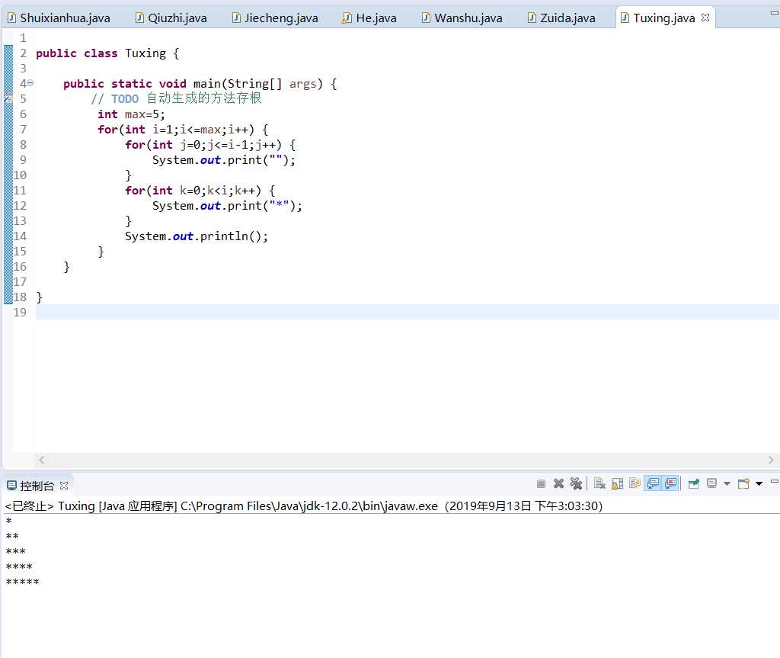Remove the terminated launch from console

(x=558, y=483)
